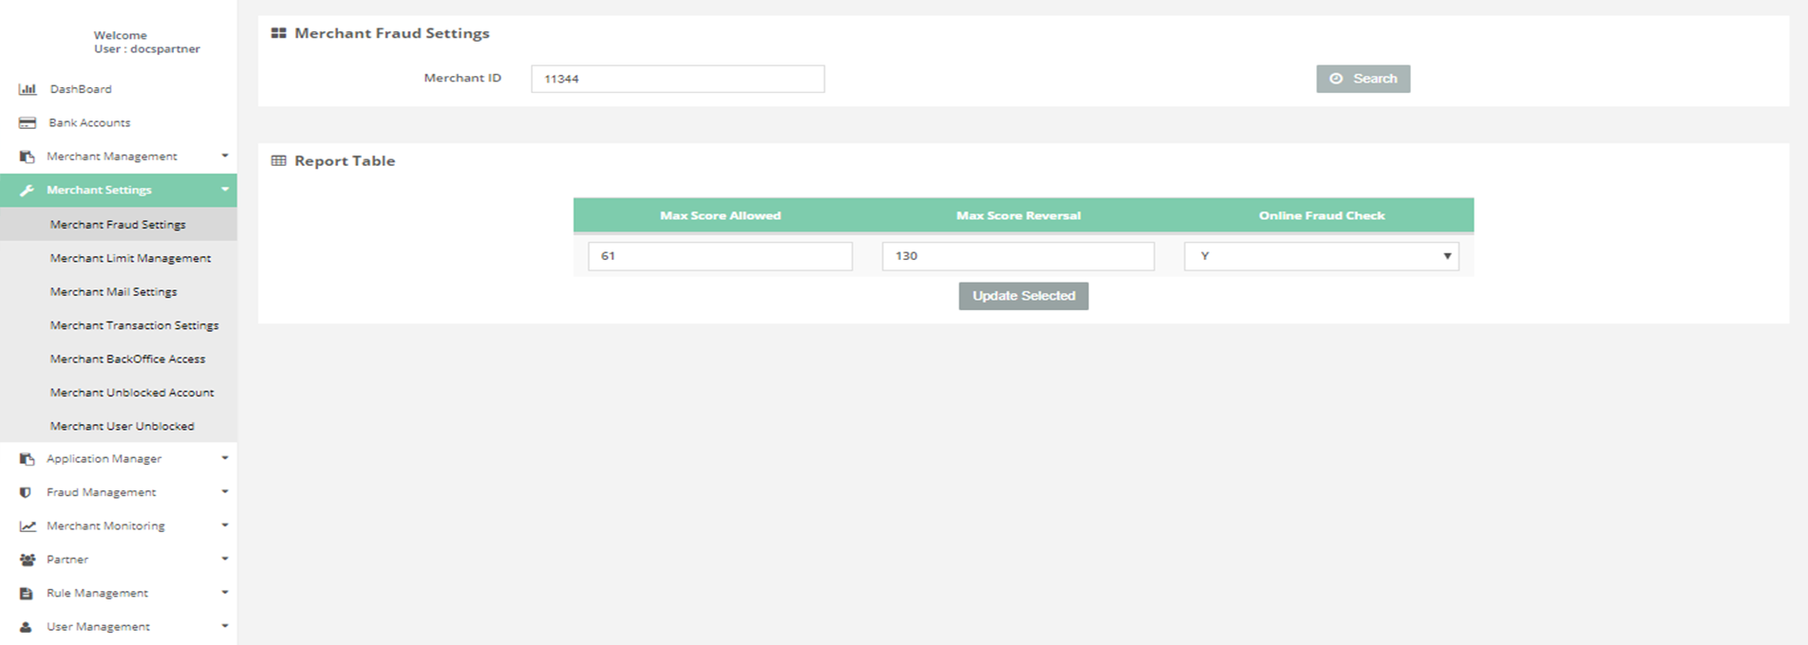Screen dimensions: 1808x645
Task: Collapse the Merchant Settings menu arrow
Action: pyautogui.click(x=225, y=190)
